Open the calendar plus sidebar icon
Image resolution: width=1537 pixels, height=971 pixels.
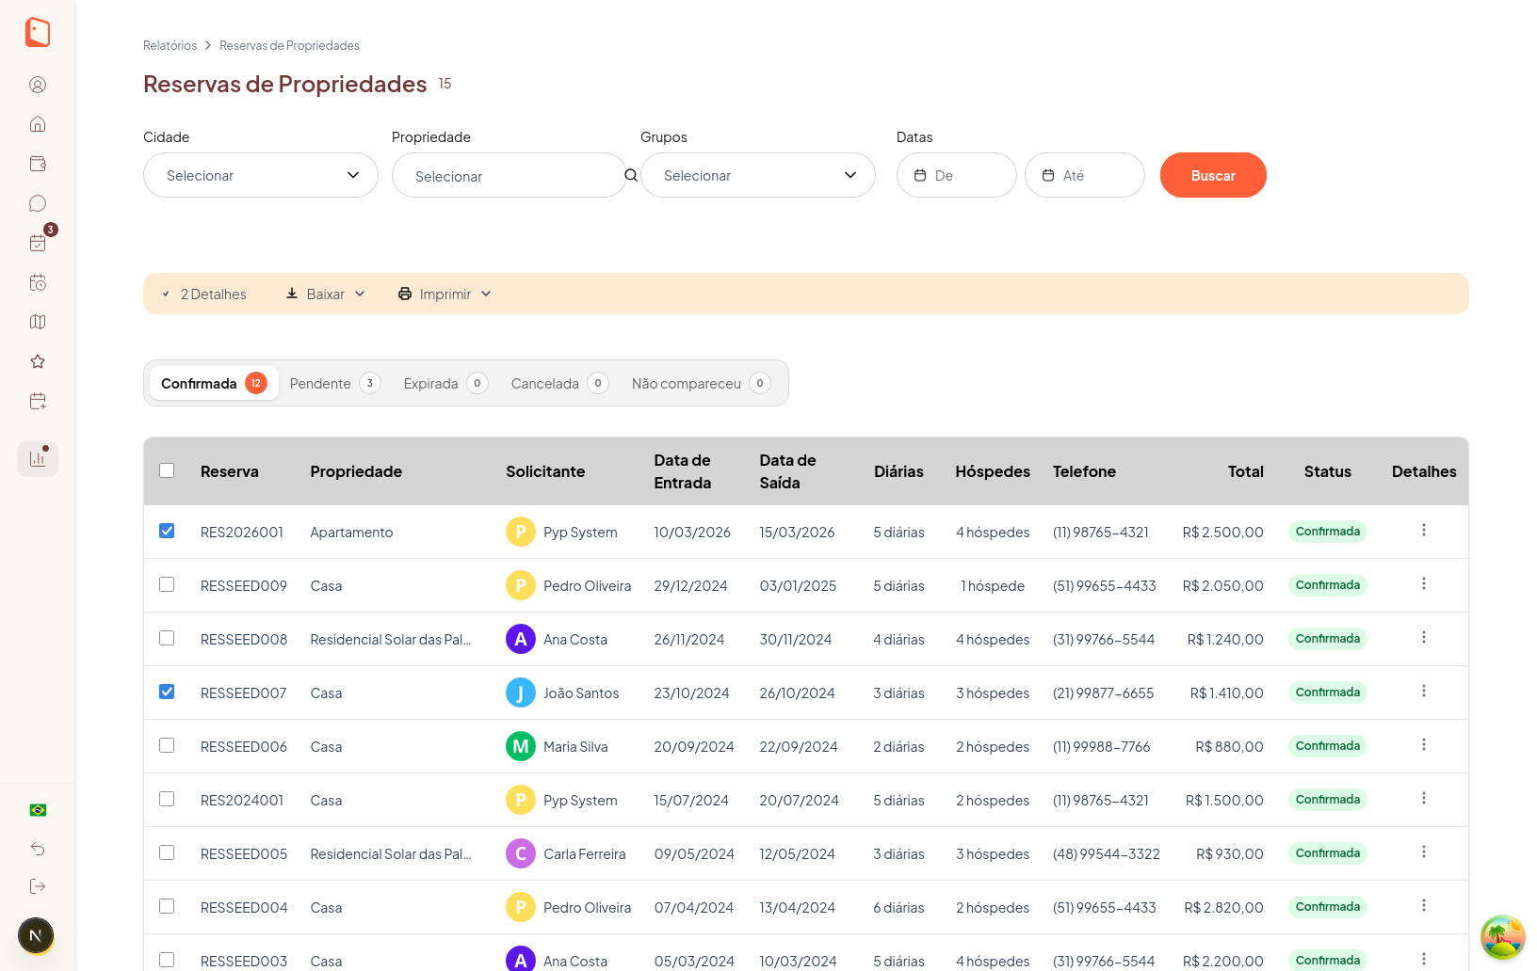pos(38,401)
